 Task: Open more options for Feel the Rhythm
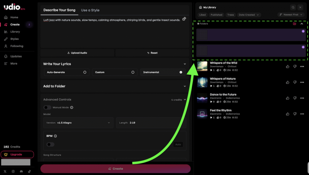tap(302, 114)
